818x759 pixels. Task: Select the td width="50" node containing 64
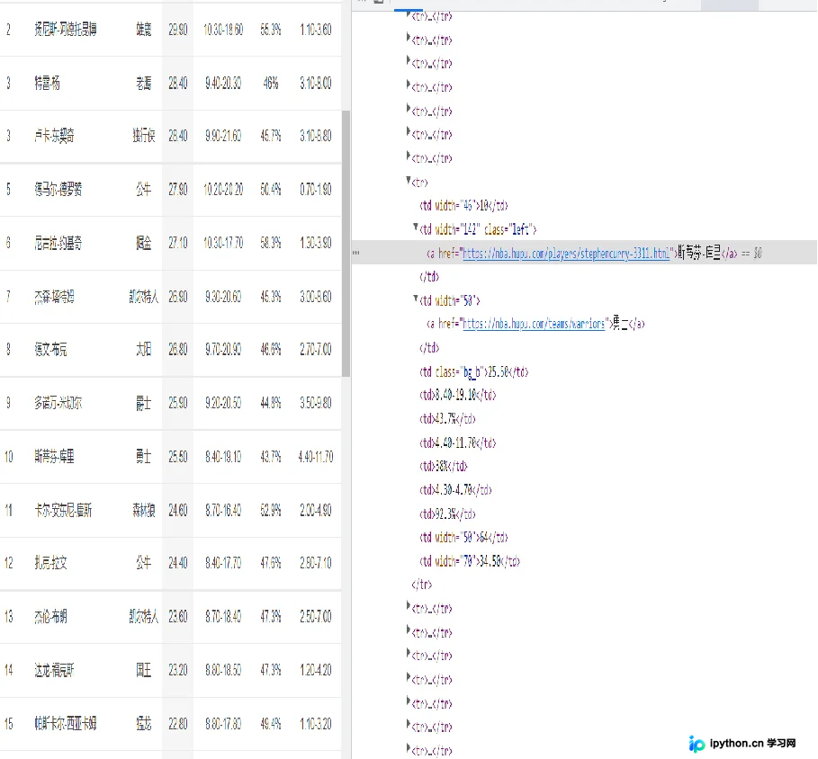pos(463,537)
